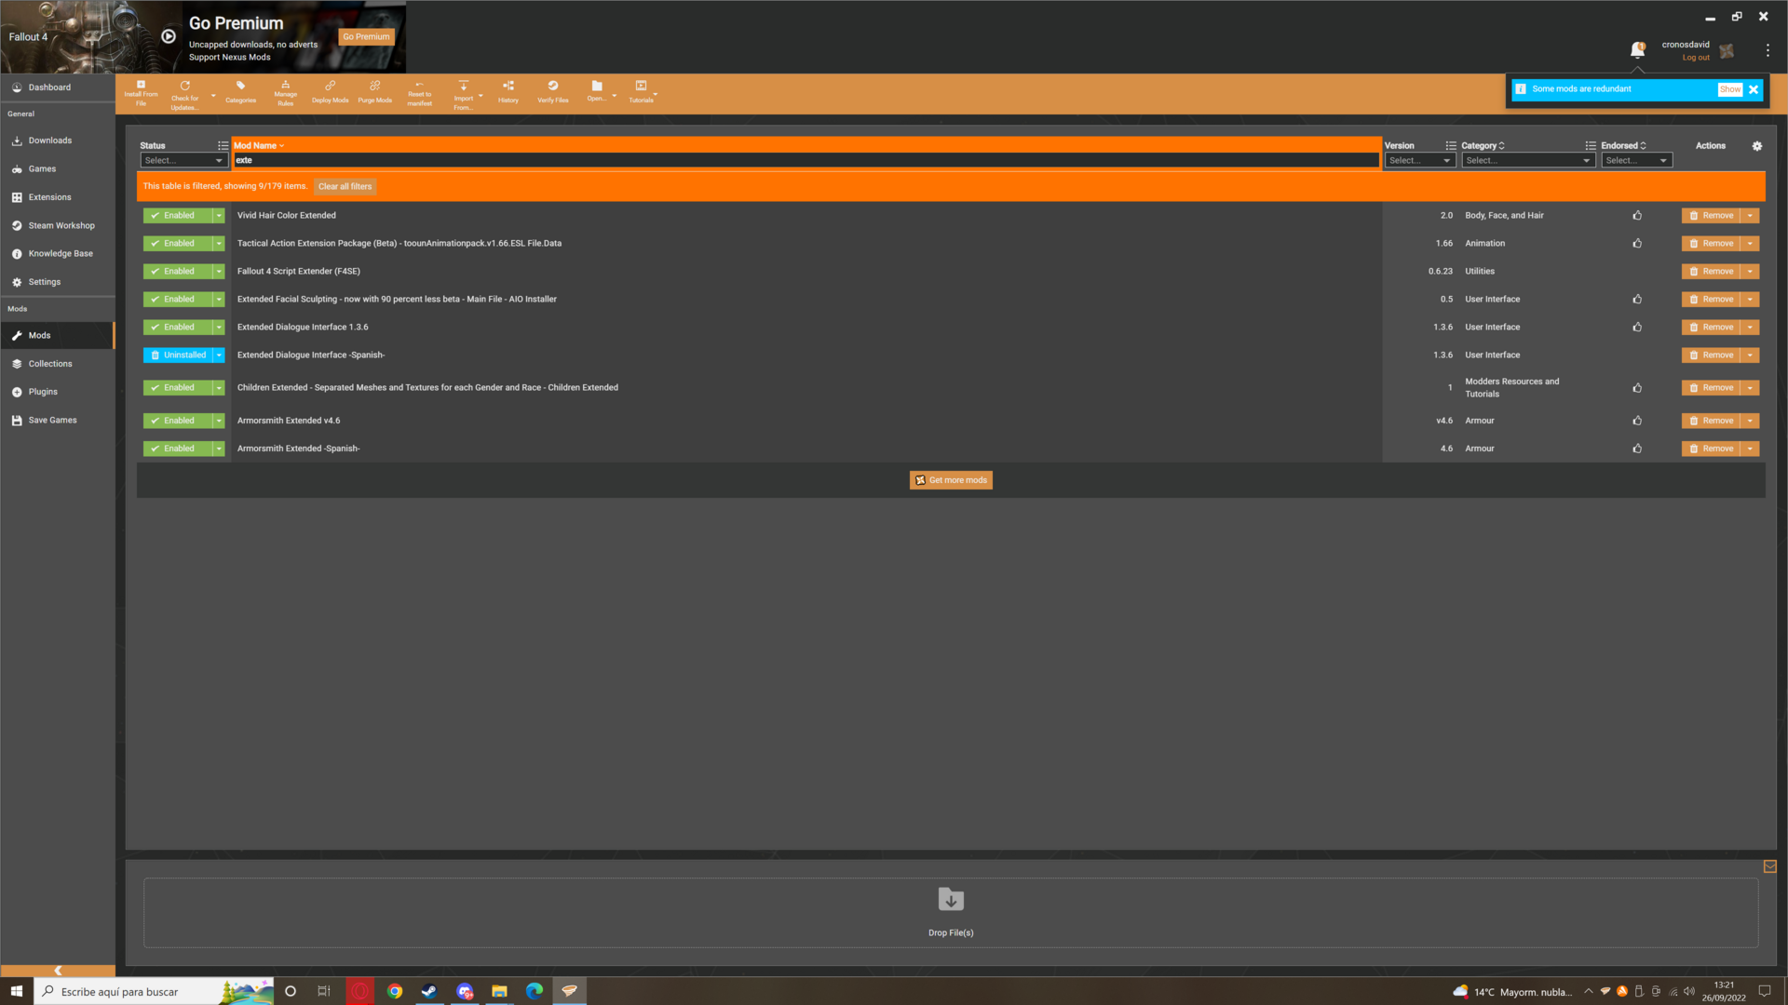The width and height of the screenshot is (1788, 1005).
Task: Toggle Enabled status for Fallout 4 Script Extender
Action: click(x=178, y=271)
